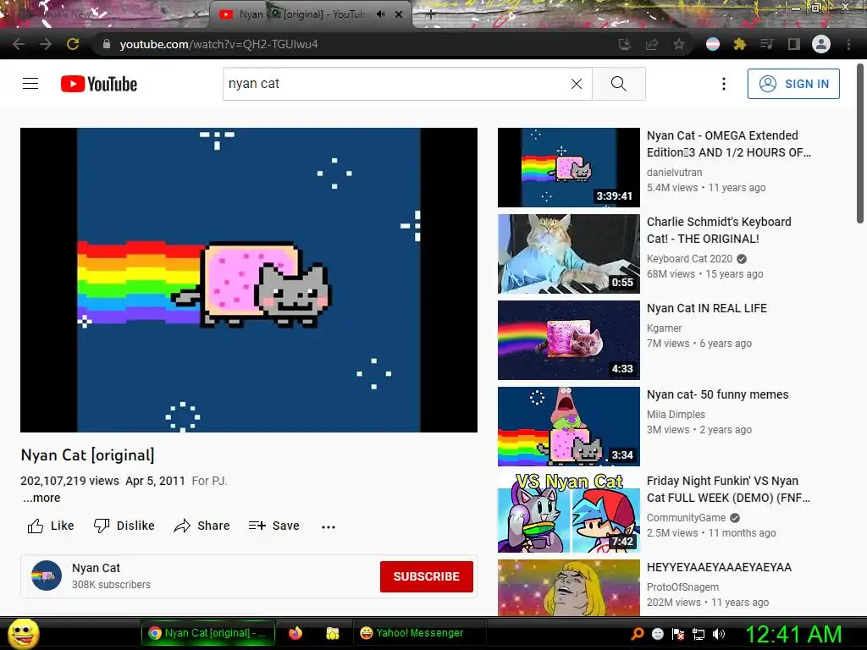Click the address bar URL youtube.com/watch

219,44
